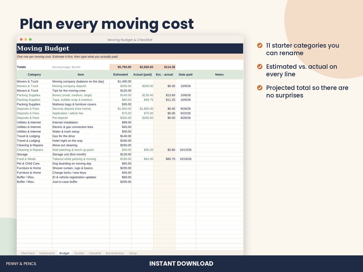This screenshot has width=363, height=272.
Task: Select the Item column header
Action: tap(81, 75)
